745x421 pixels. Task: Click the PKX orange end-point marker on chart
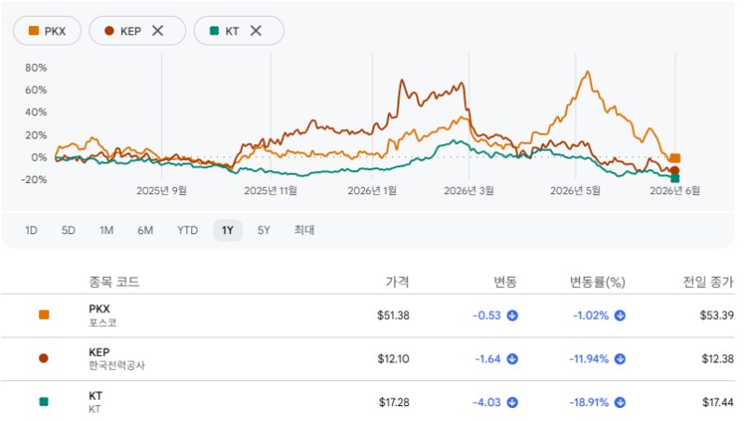(x=675, y=158)
